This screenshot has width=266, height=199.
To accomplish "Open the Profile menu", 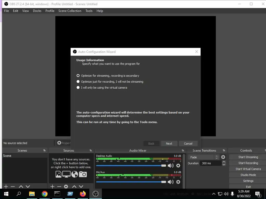I will (x=50, y=11).
